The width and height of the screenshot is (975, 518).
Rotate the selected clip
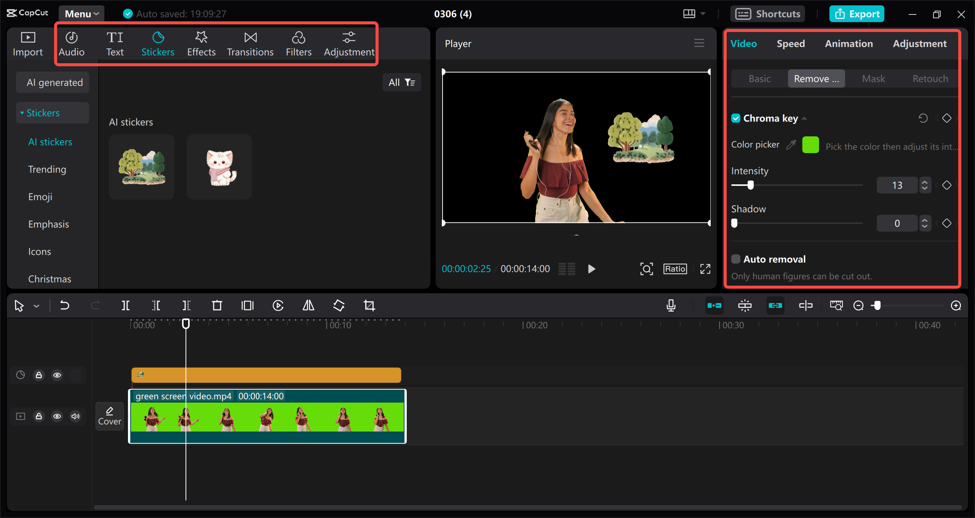click(339, 305)
